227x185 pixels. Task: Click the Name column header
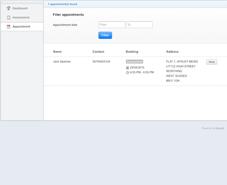coord(57,52)
